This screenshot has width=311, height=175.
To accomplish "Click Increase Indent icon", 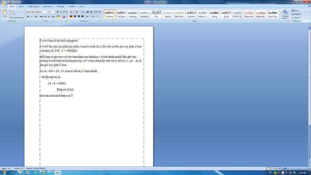I will [91, 12].
